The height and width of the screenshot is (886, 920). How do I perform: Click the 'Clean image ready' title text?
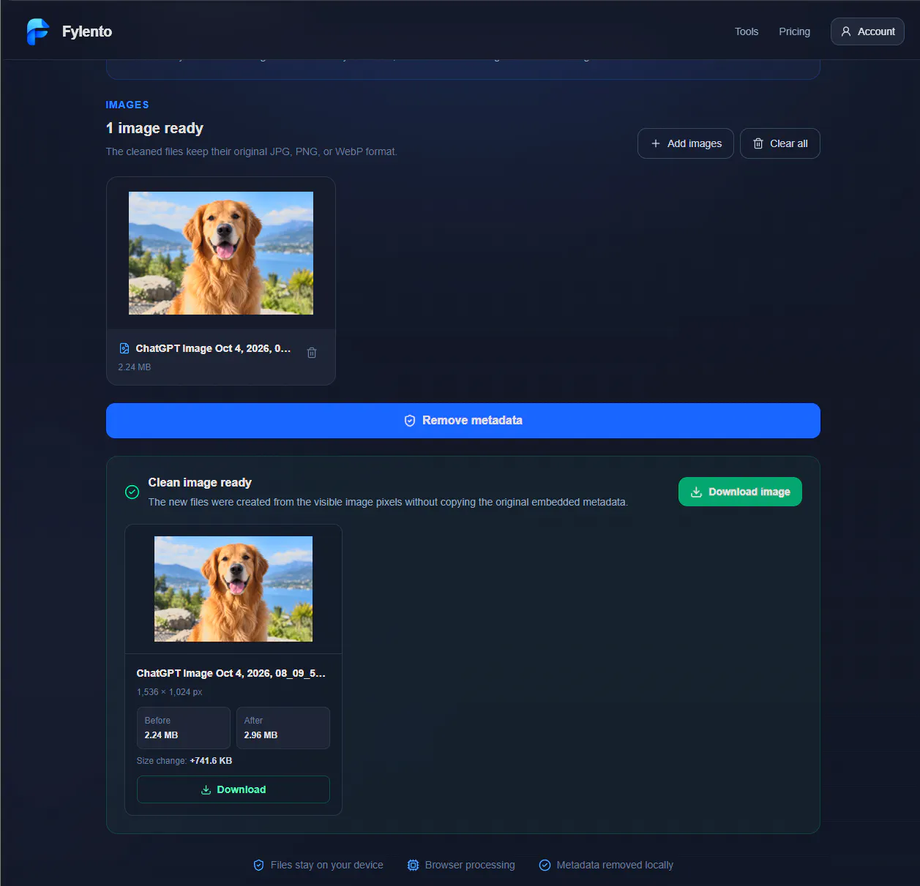(x=200, y=482)
